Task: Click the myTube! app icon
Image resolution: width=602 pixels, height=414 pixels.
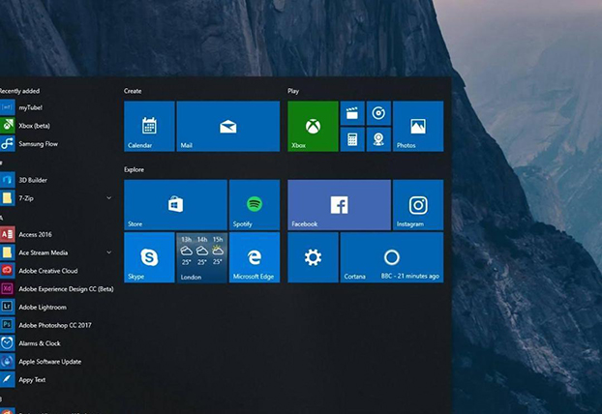Action: [8, 107]
